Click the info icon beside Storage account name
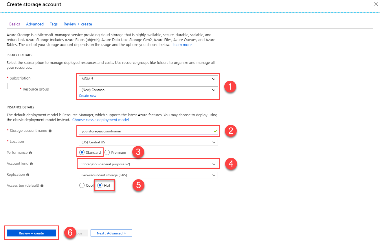The height and width of the screenshot is (246, 380). pos(50,131)
